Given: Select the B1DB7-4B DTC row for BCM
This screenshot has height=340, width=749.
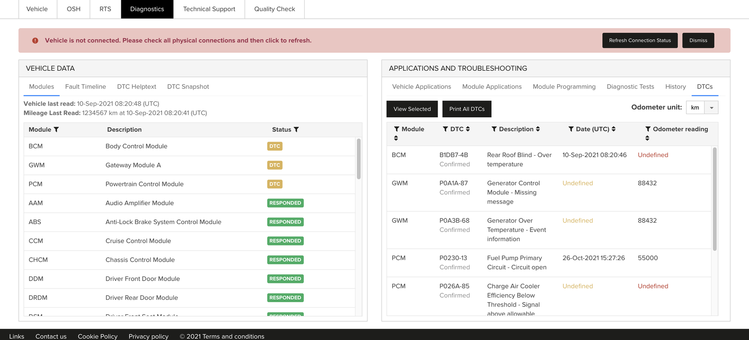Looking at the screenshot, I should (515, 159).
